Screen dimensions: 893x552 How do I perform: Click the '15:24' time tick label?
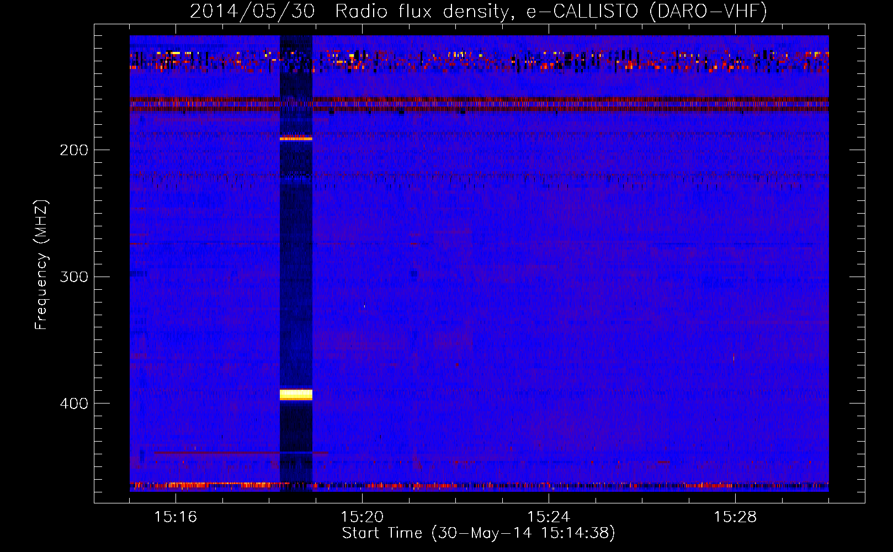[x=549, y=517]
